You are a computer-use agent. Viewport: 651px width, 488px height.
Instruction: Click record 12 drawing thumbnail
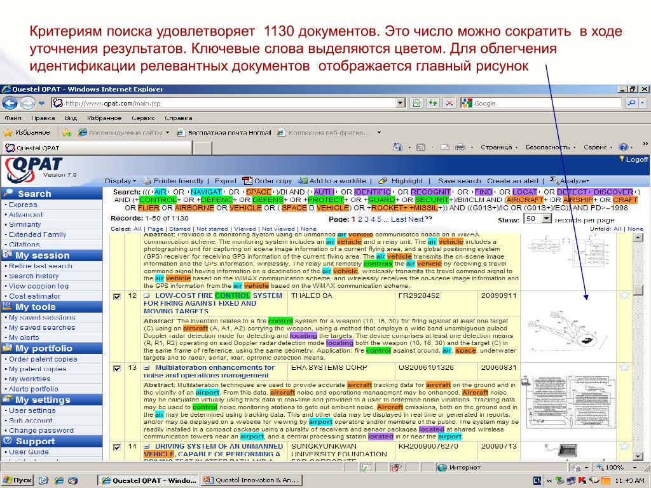coord(569,330)
